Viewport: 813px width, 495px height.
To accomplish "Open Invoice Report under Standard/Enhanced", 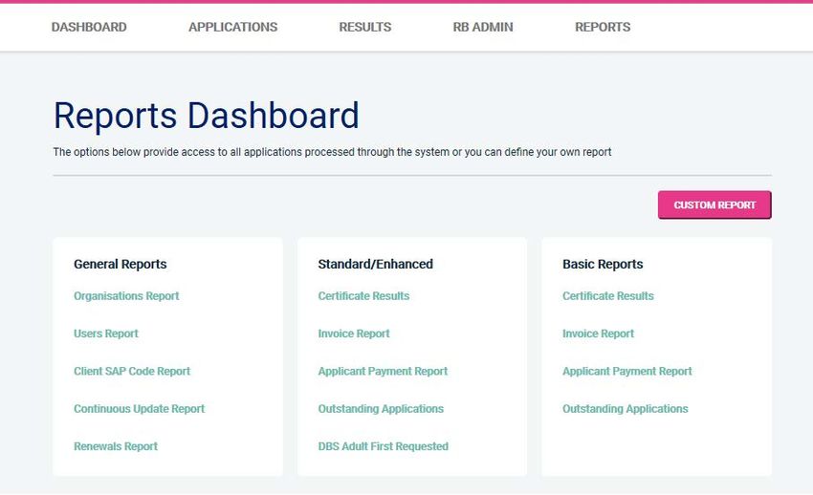I will coord(354,334).
